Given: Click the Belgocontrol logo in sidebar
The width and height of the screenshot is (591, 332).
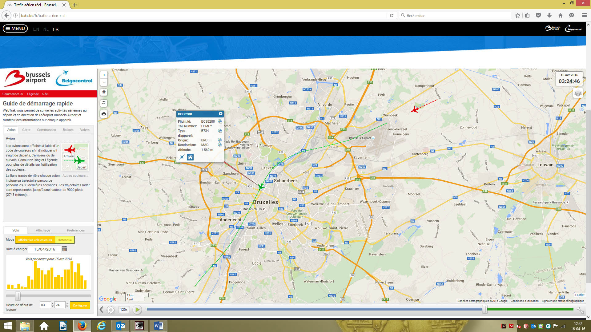Looking at the screenshot, I should coord(74,79).
